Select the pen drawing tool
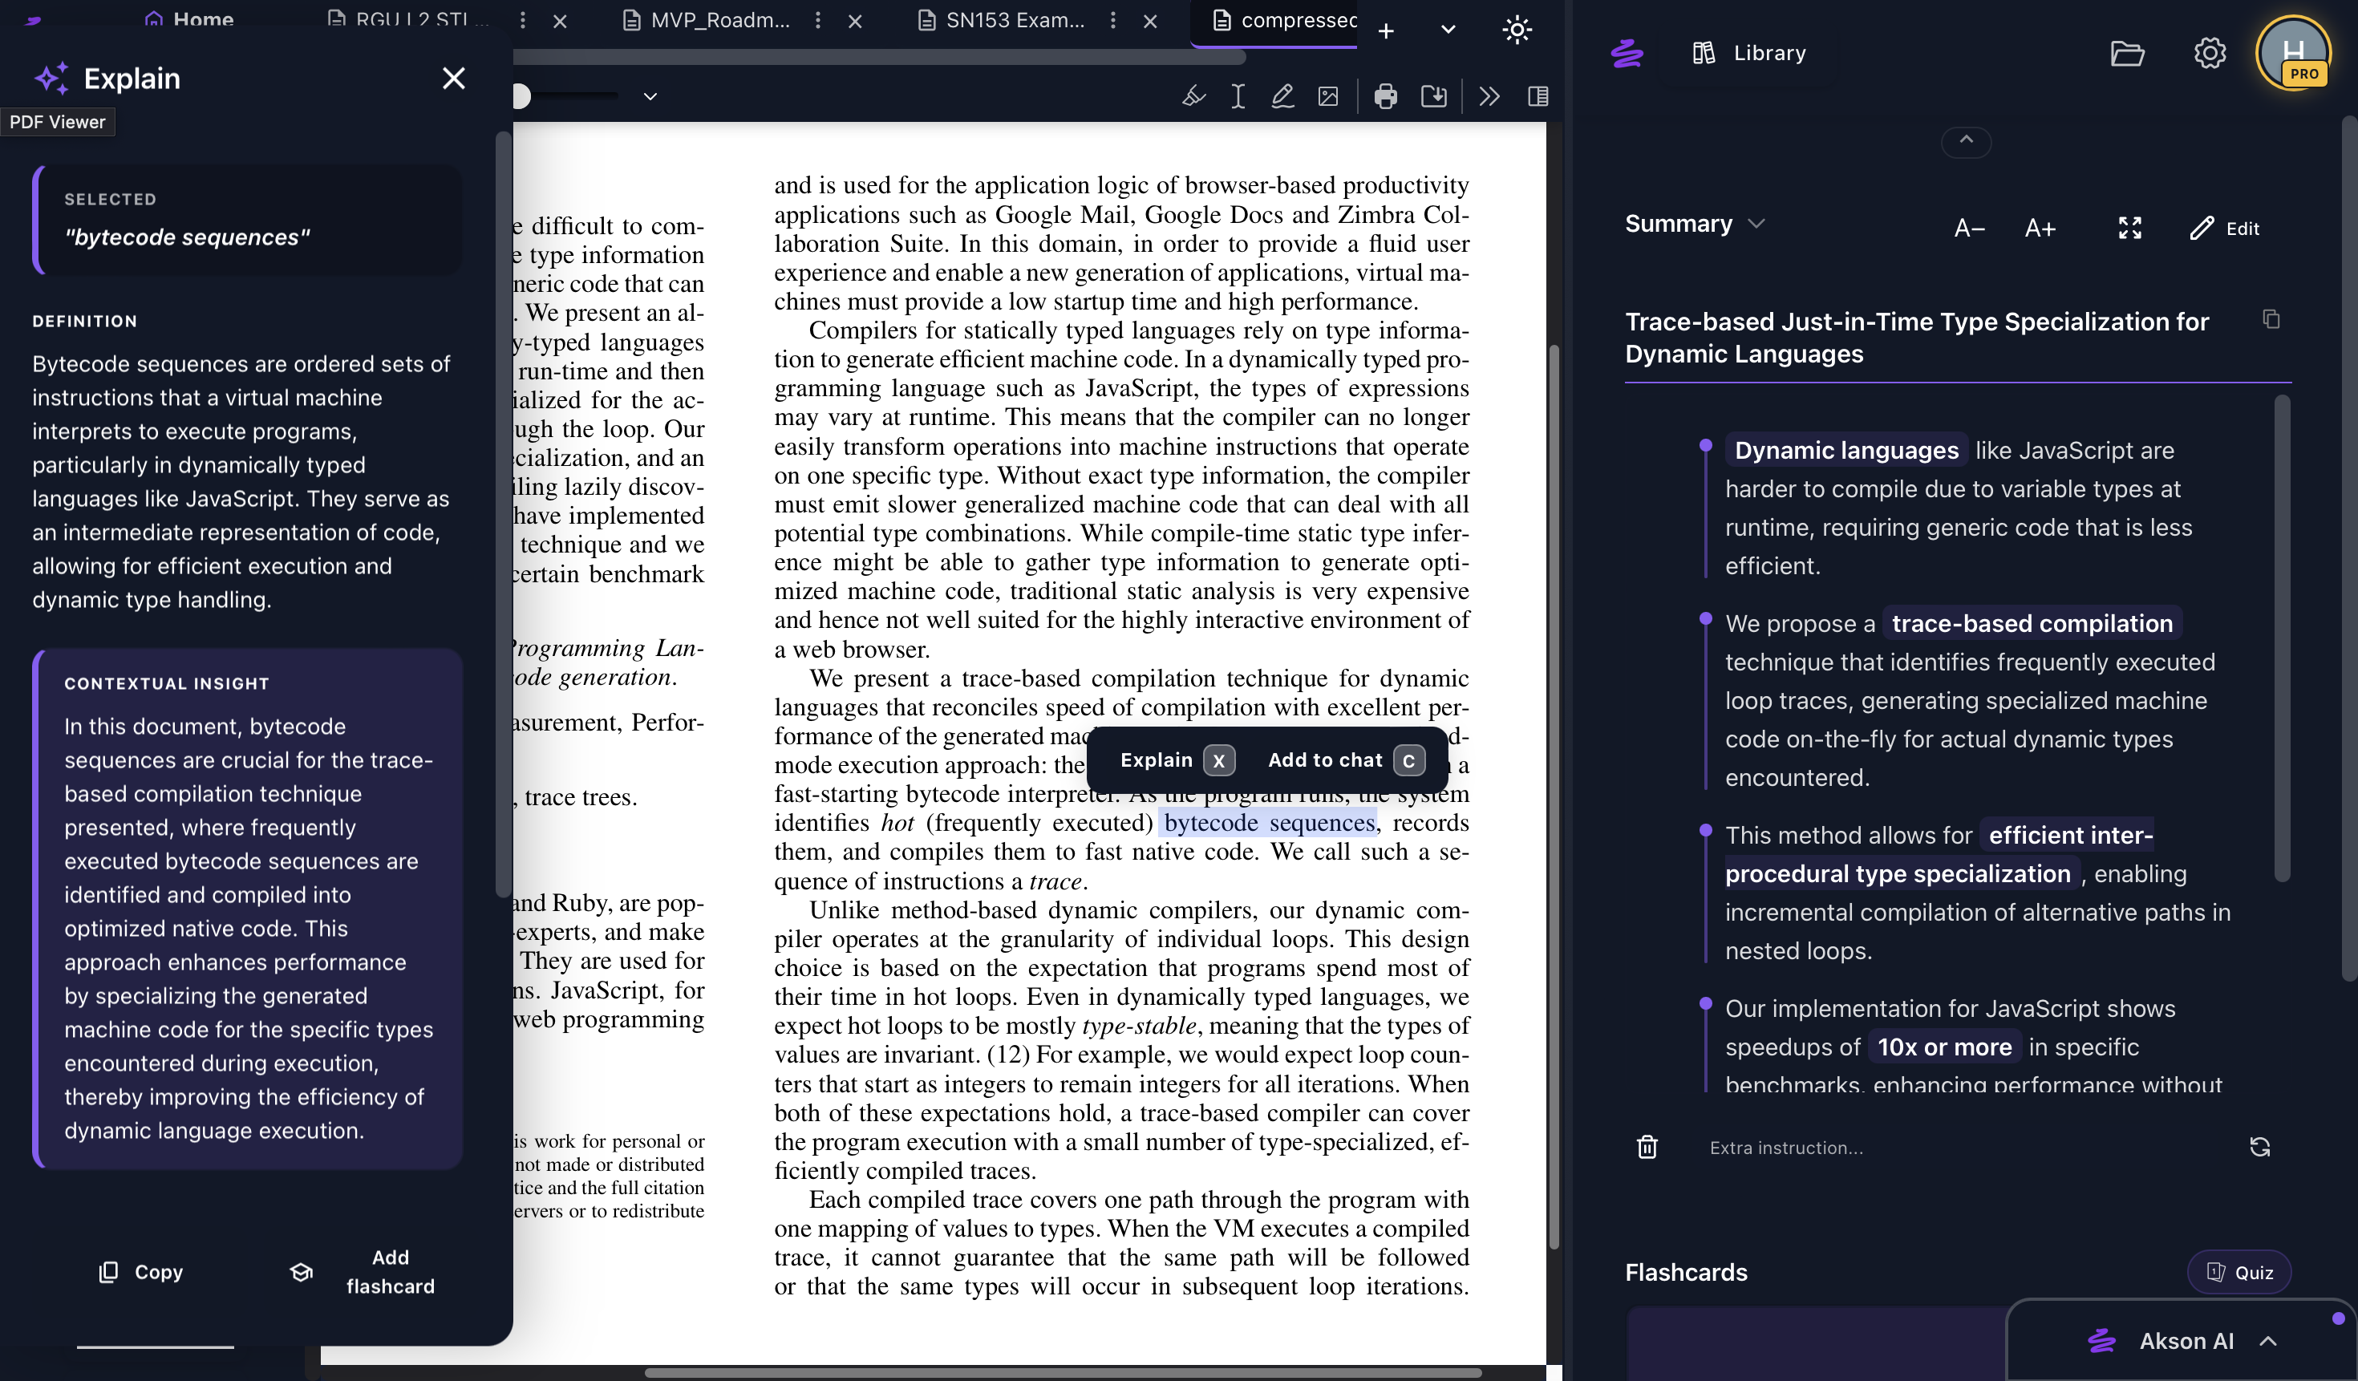This screenshot has height=1381, width=2358. coord(1282,96)
